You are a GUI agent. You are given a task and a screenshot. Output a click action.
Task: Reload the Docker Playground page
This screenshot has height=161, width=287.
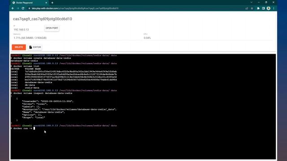click(x=23, y=8)
